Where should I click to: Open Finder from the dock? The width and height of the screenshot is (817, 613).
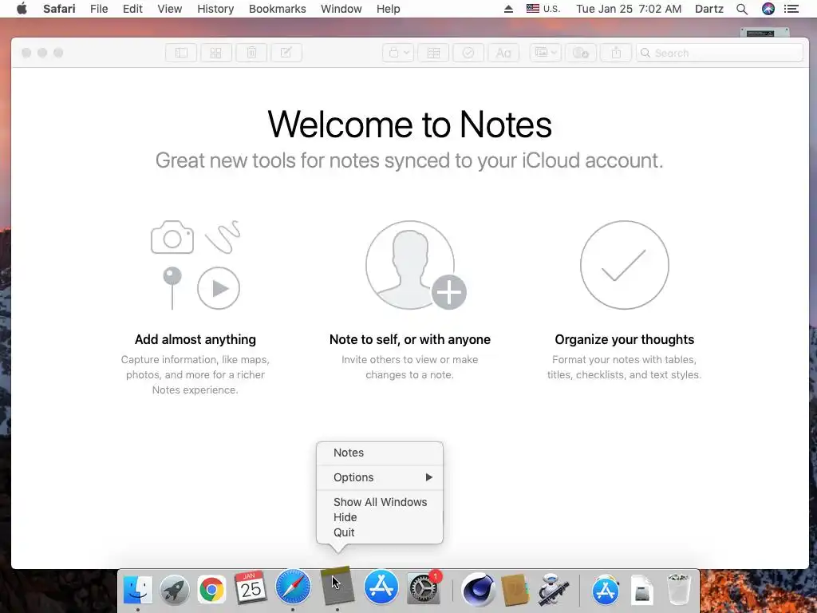[137, 590]
